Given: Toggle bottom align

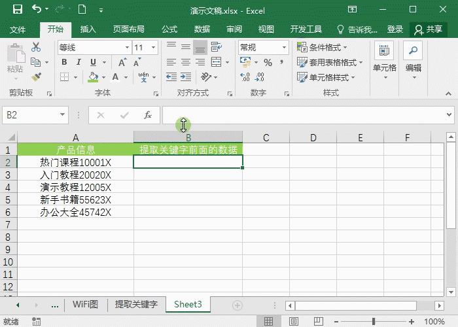Looking at the screenshot, I should pos(200,46).
